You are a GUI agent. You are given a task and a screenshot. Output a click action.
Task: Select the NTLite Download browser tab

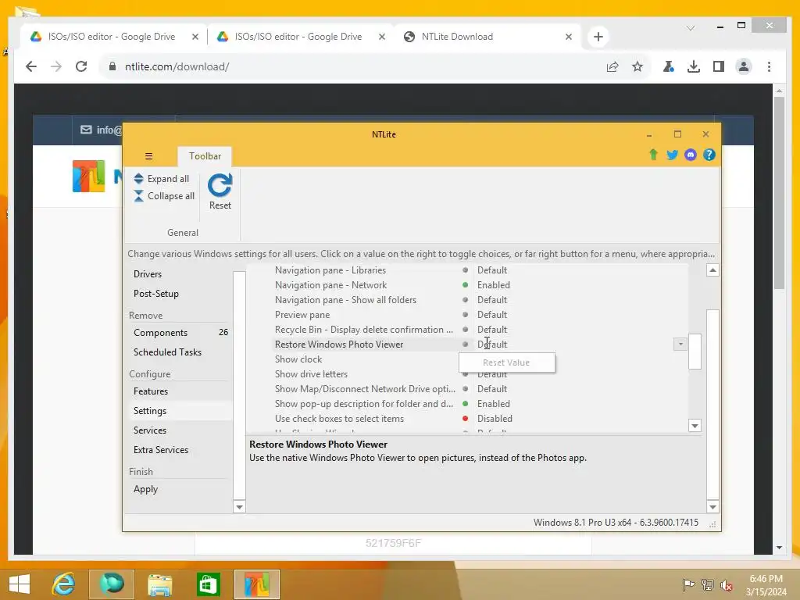point(457,37)
